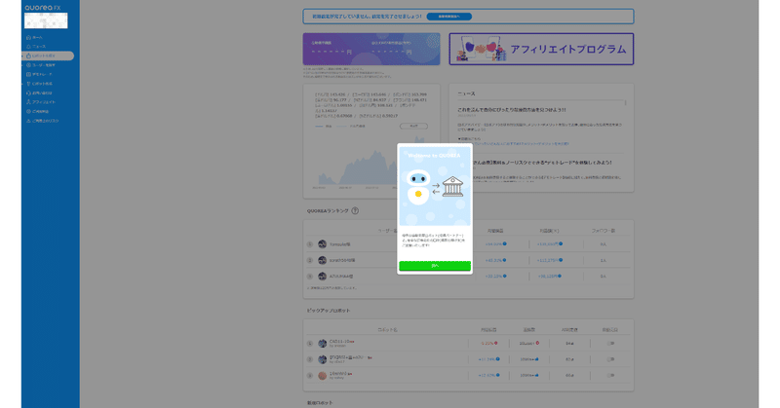Viewport: 780px width, 408px height.
Task: Click the blue setup button in top banner
Action: click(449, 17)
